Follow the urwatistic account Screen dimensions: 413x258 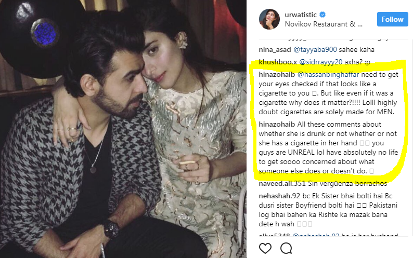pos(393,19)
